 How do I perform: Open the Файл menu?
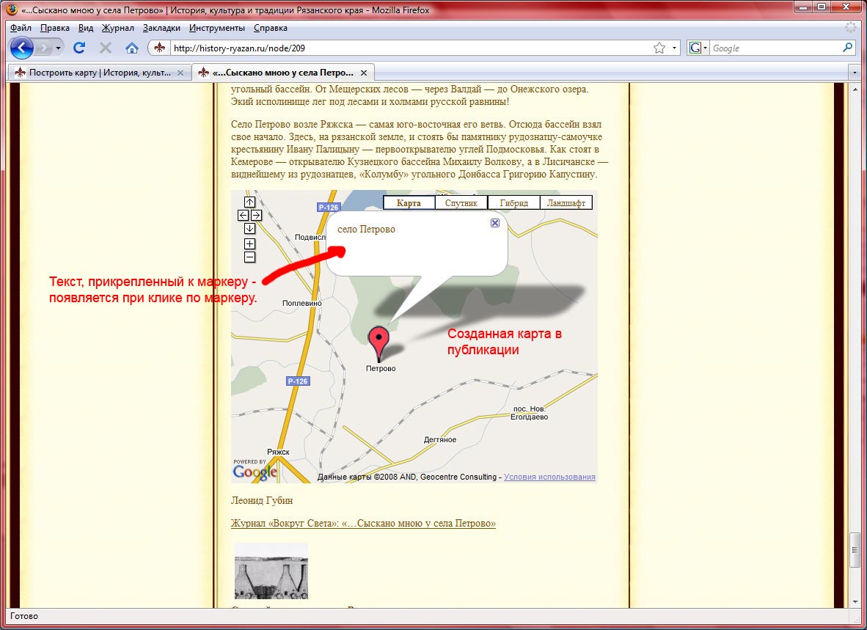[x=21, y=28]
